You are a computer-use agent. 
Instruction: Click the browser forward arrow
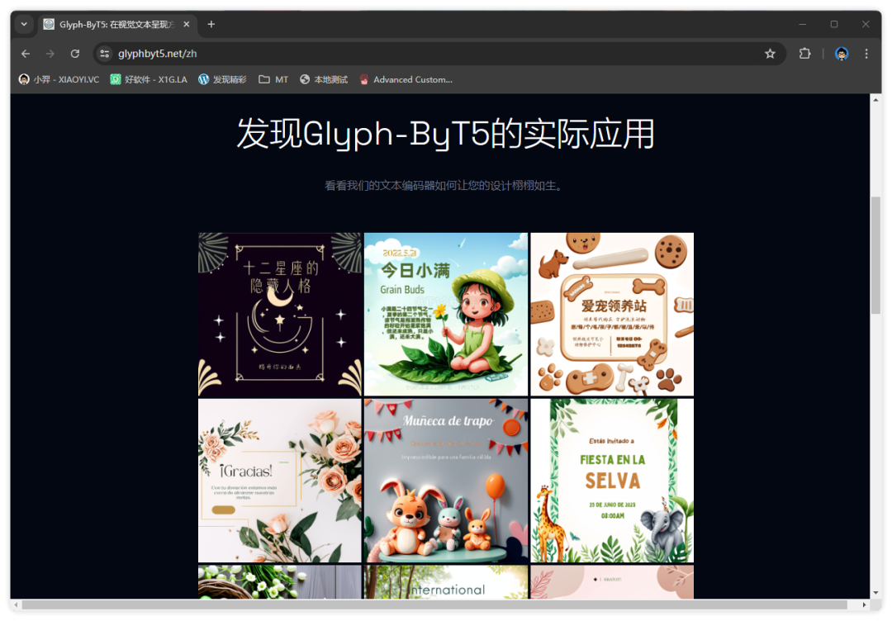point(50,54)
